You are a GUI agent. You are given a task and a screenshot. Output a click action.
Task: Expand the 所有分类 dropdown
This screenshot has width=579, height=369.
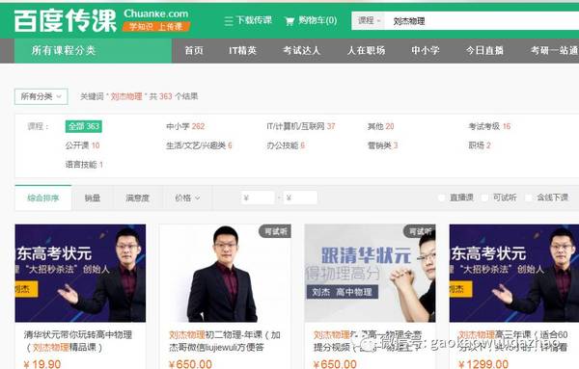tap(41, 96)
